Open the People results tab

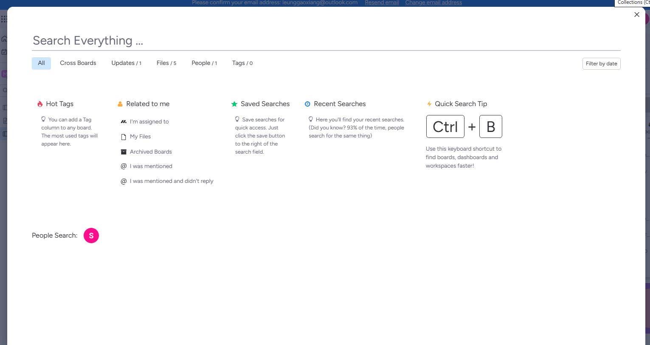point(204,63)
